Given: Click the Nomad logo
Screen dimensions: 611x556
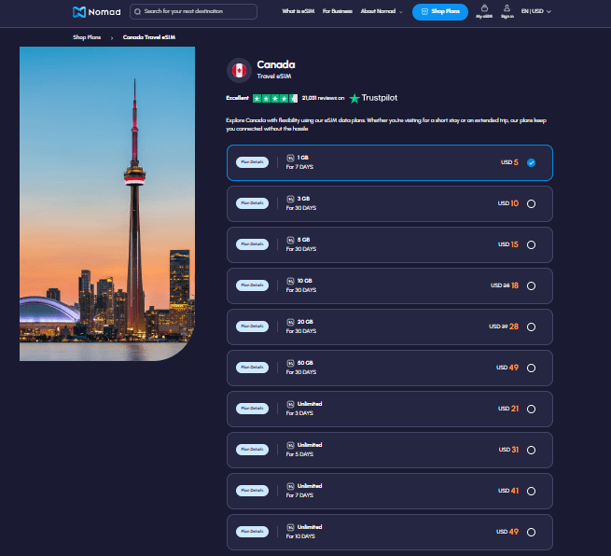Looking at the screenshot, I should tap(97, 12).
